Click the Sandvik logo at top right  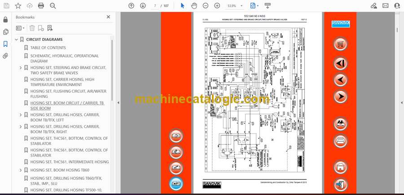[x=340, y=24]
